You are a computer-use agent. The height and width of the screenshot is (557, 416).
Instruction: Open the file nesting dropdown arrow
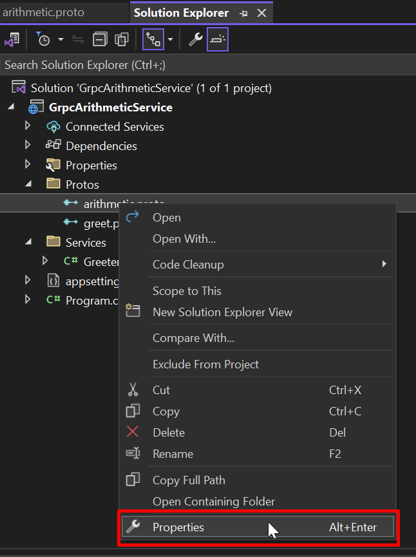point(170,40)
